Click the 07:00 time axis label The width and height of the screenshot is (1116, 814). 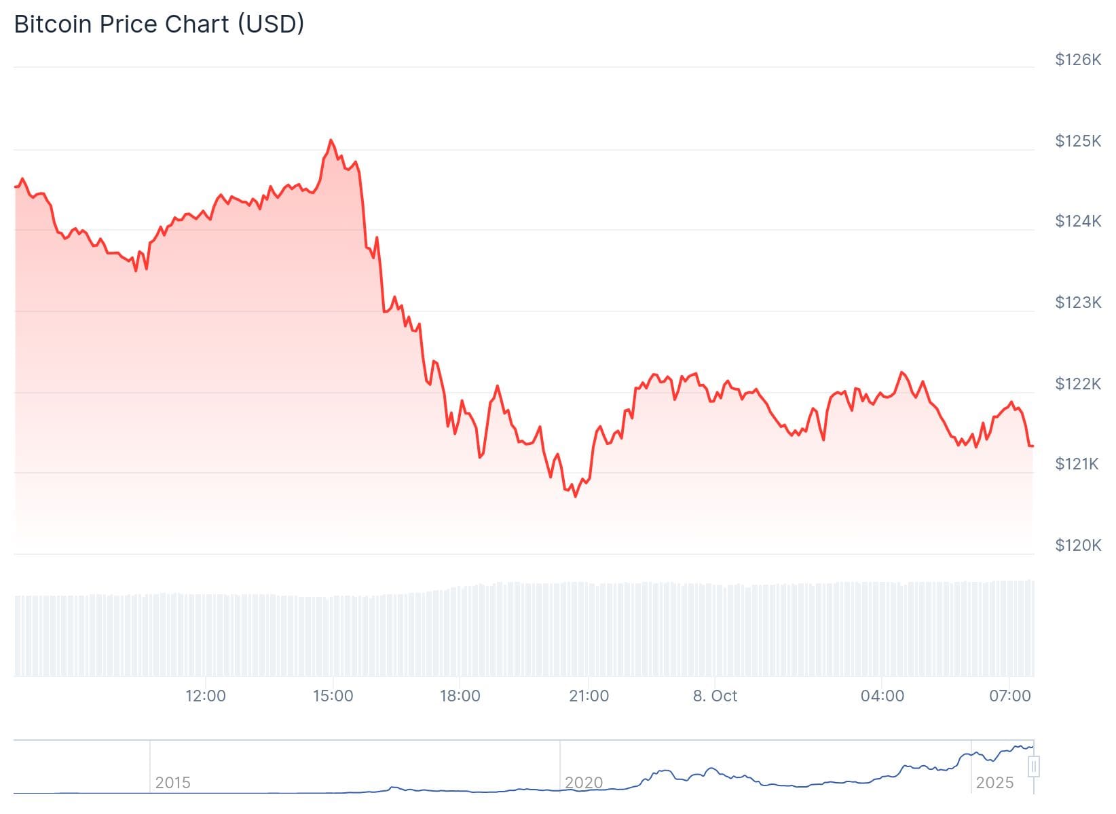1009,696
